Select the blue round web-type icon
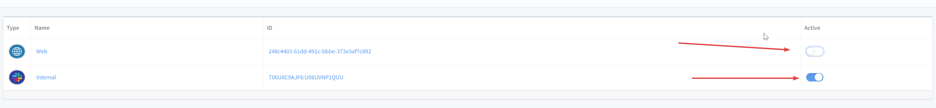 point(17,51)
